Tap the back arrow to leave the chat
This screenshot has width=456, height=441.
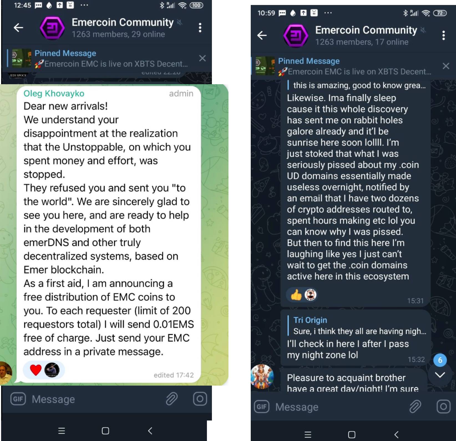(17, 27)
